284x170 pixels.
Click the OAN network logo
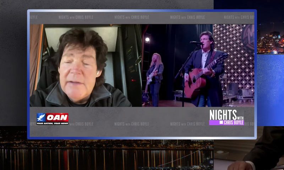click(53, 119)
